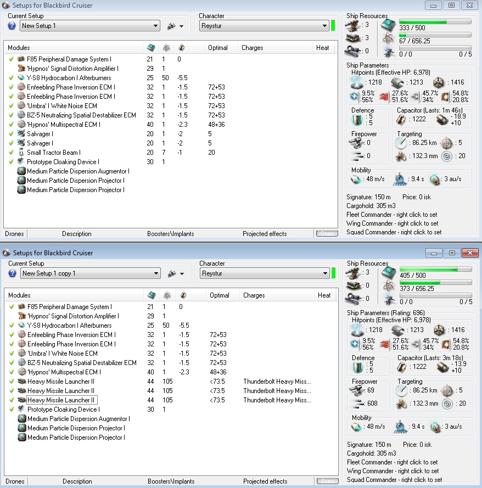Viewport: 482px width, 488px height.
Task: Open Drones tab in bottom window
Action: (x=15, y=481)
